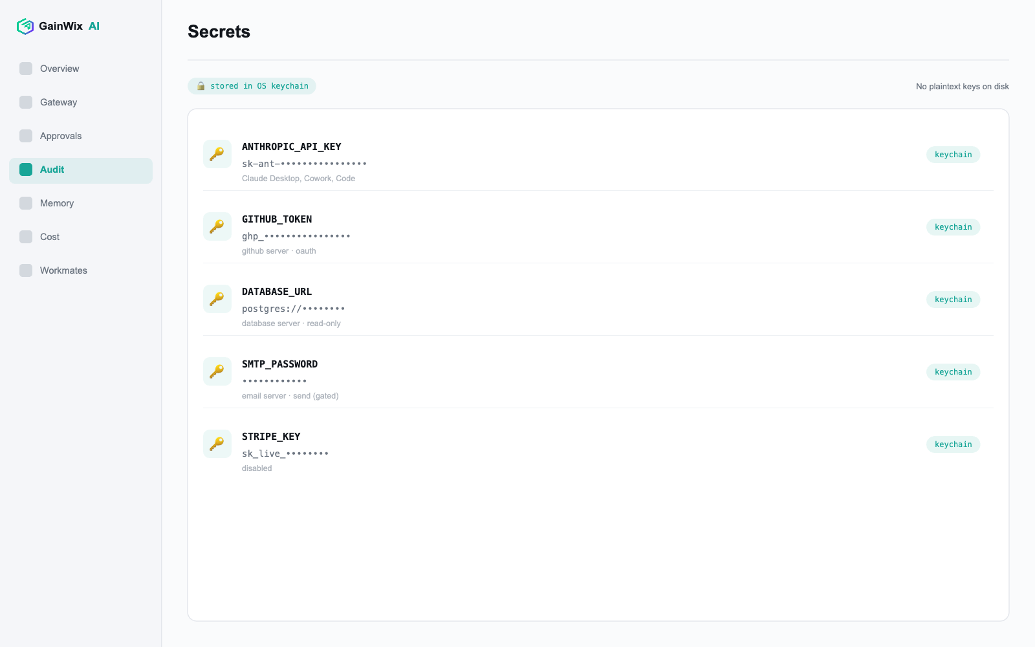Select the DATABASE_URL key icon

click(x=217, y=299)
